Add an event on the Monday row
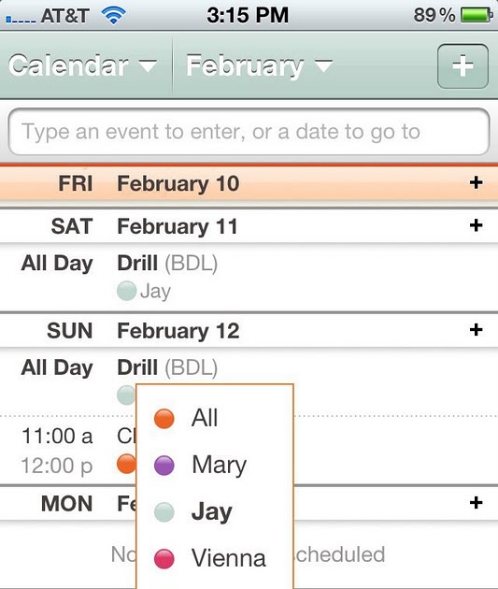Viewport: 498px width, 589px height. click(x=476, y=502)
